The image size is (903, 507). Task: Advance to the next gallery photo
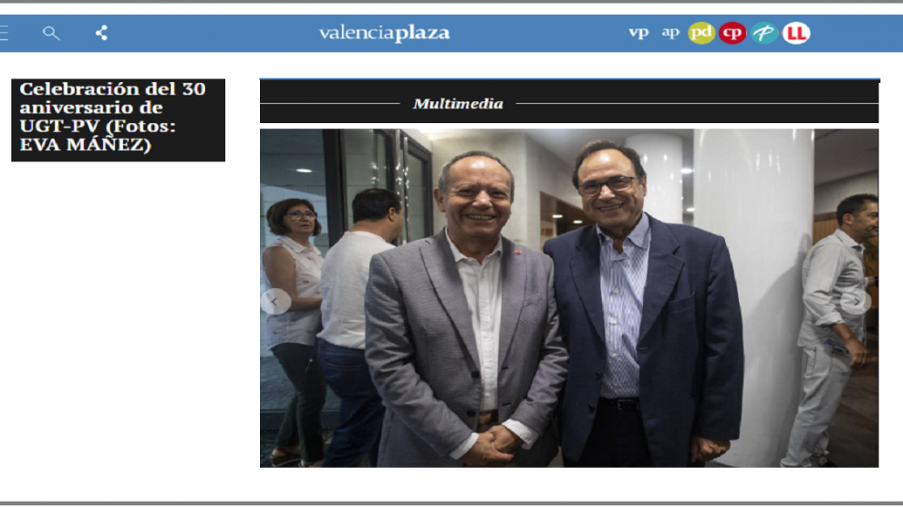pyautogui.click(x=856, y=302)
